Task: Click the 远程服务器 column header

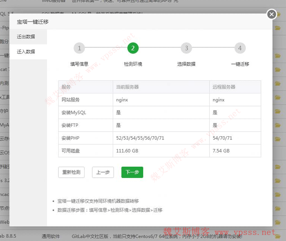Action: click(x=224, y=87)
